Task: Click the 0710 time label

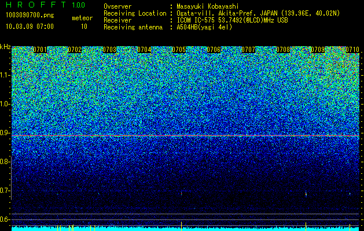Action: 352,50
